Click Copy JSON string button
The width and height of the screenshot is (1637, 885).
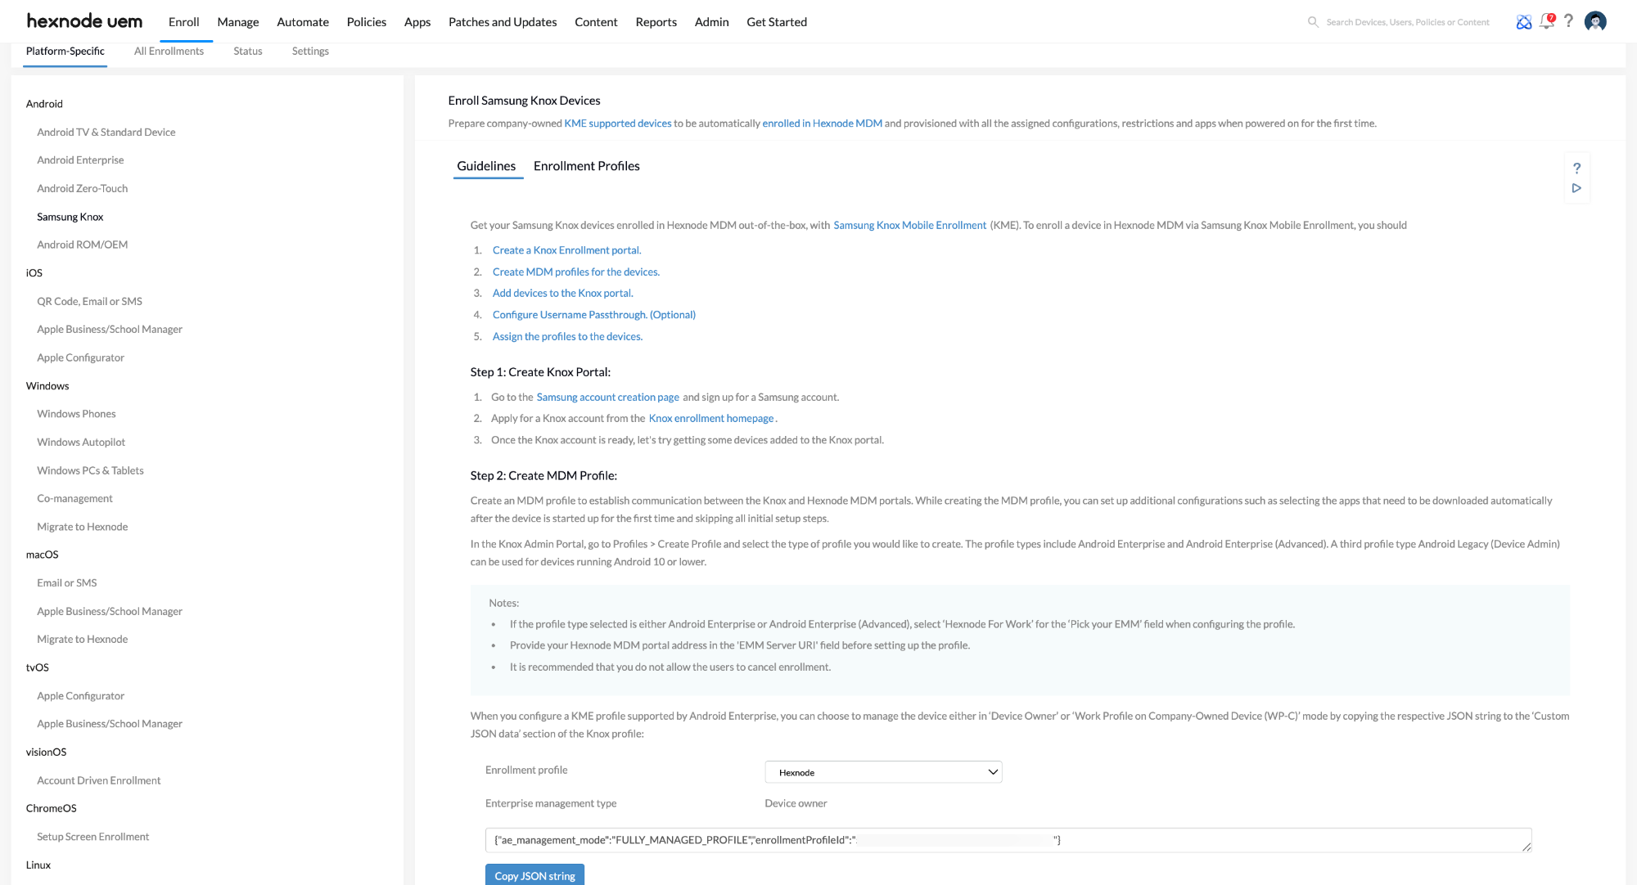coord(534,875)
